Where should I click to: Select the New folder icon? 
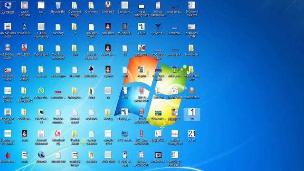(191, 50)
